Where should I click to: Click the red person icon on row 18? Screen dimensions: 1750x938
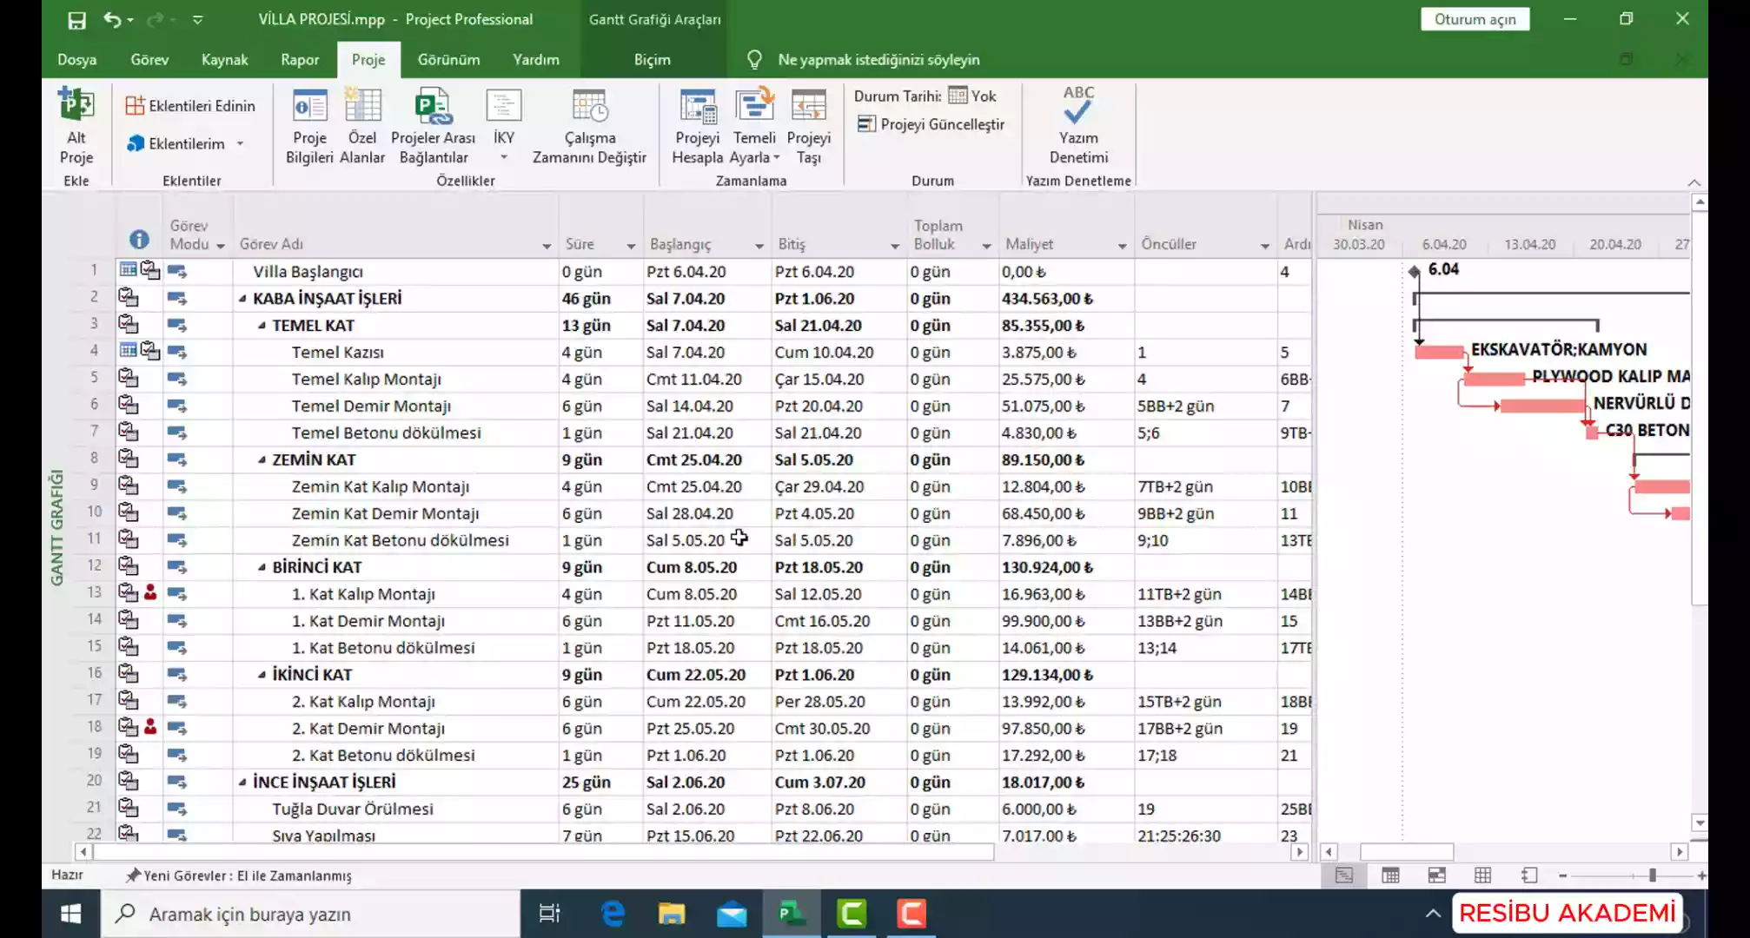[150, 726]
